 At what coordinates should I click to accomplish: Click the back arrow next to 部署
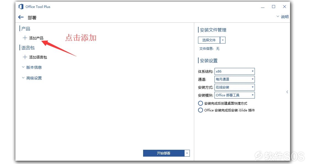tap(21, 17)
